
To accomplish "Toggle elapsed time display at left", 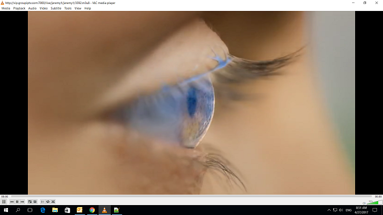I will (4, 197).
